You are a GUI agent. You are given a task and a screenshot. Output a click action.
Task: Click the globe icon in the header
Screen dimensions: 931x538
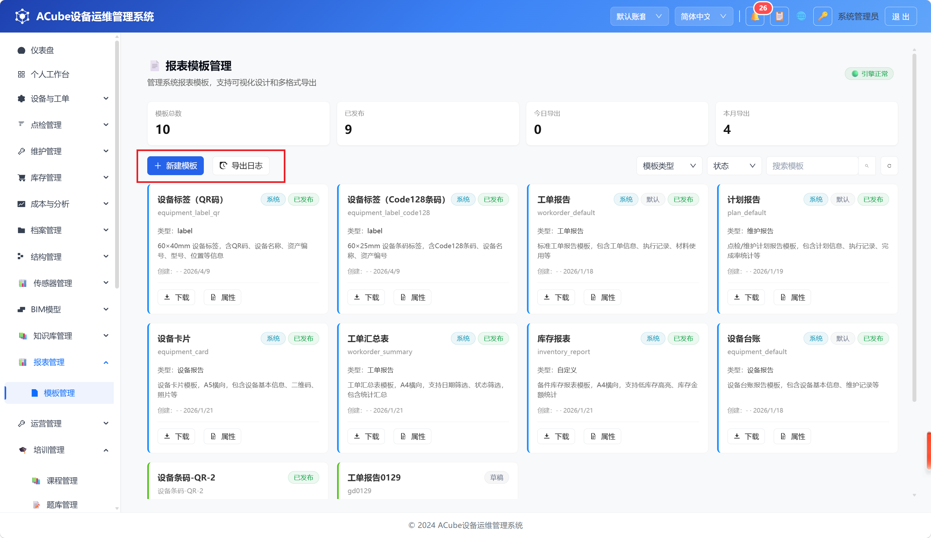click(x=801, y=17)
